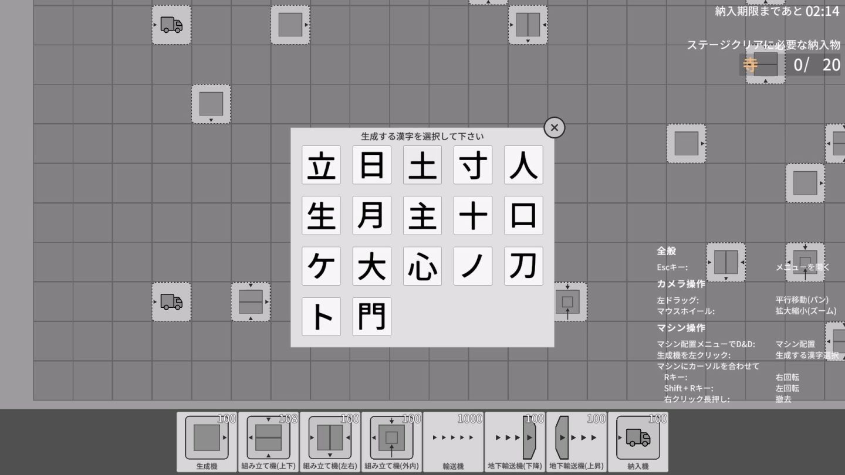Pick the 地下輸送機(下降) underground conveyor
This screenshot has height=475, width=845.
[x=515, y=442]
